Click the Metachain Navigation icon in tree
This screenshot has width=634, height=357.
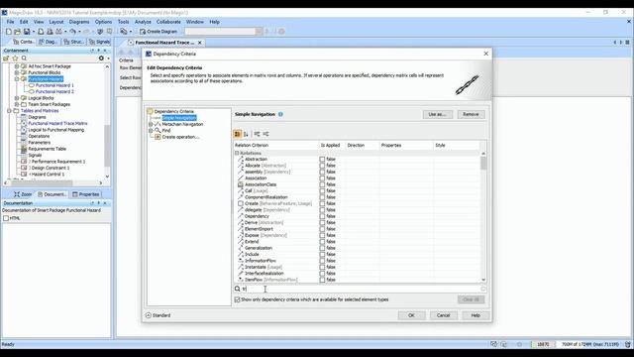click(x=158, y=124)
